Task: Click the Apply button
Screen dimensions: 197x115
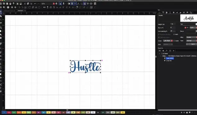Action: (x=193, y=44)
